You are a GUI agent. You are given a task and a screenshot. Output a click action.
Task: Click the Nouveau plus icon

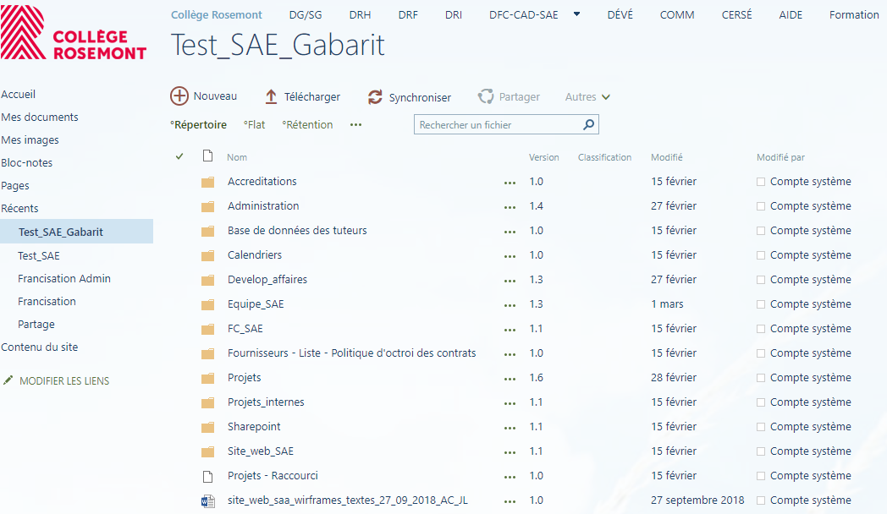[x=179, y=96]
